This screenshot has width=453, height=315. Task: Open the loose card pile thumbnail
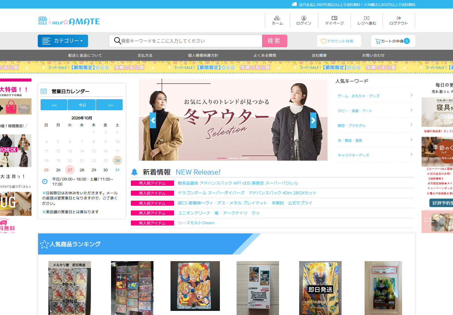(x=132, y=288)
